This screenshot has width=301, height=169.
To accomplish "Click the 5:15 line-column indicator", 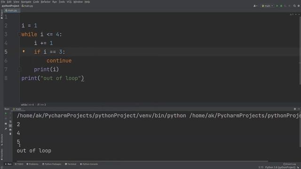I will [261, 168].
